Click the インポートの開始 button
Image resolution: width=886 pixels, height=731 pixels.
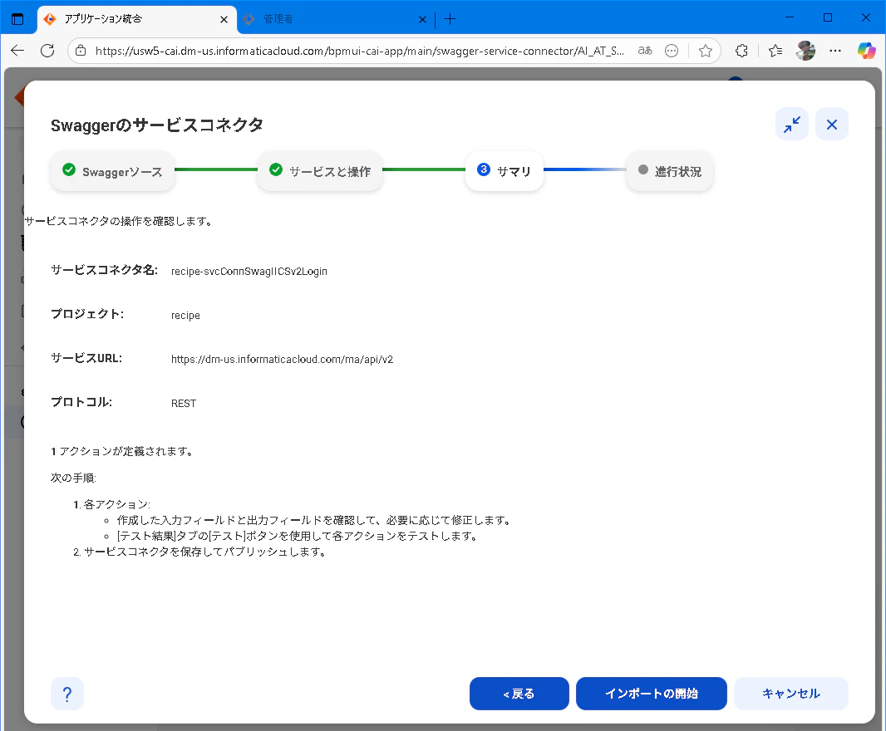(652, 694)
